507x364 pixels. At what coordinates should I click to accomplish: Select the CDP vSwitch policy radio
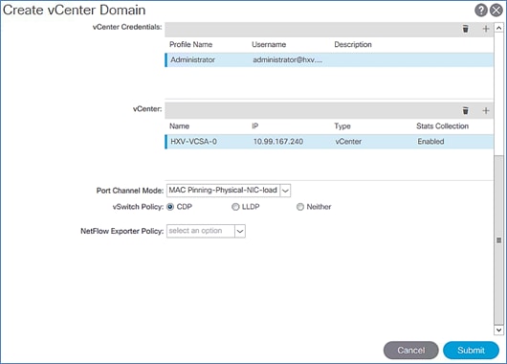(x=170, y=207)
